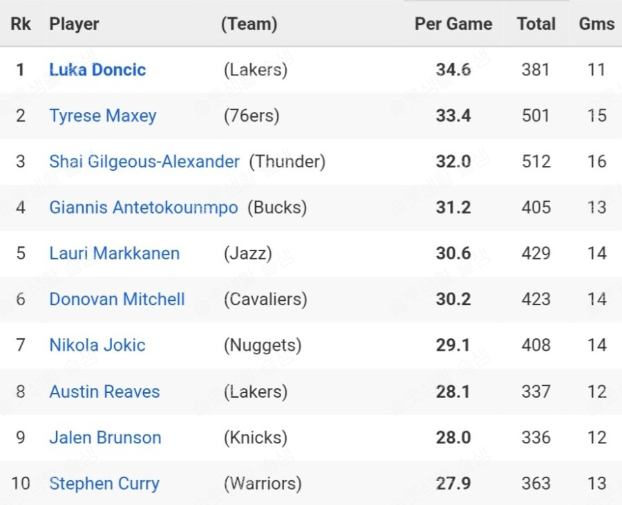Open Stephen Curry's player page
The height and width of the screenshot is (505, 622).
click(104, 484)
